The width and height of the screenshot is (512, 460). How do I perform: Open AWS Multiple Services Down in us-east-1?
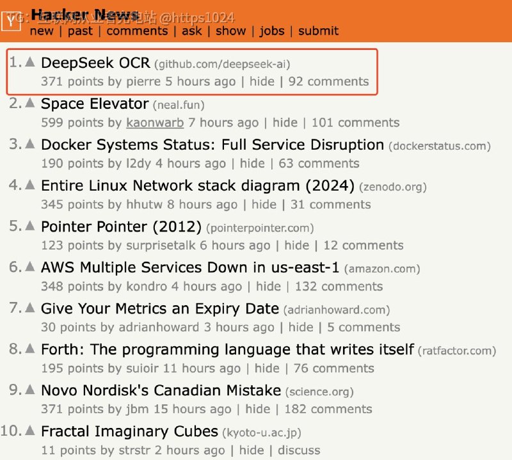pyautogui.click(x=190, y=267)
